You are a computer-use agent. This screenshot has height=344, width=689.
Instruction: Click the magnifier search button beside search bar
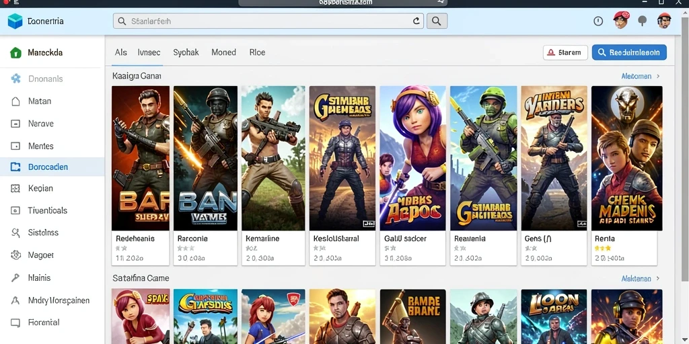click(437, 21)
